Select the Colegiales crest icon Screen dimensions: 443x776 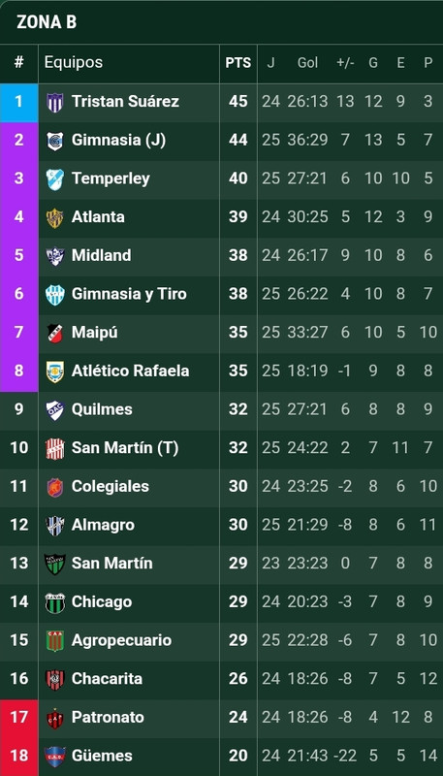[x=55, y=487]
